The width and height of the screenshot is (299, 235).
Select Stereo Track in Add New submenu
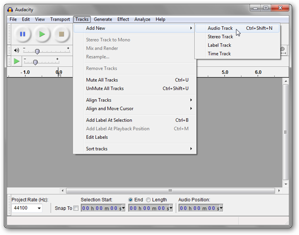(220, 37)
